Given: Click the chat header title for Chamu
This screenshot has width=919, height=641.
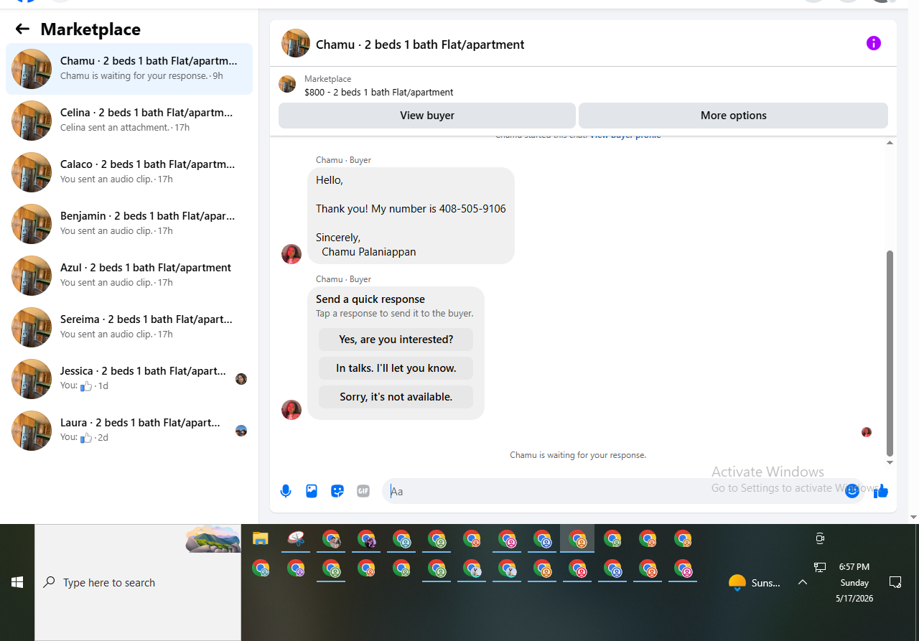Looking at the screenshot, I should coord(420,45).
